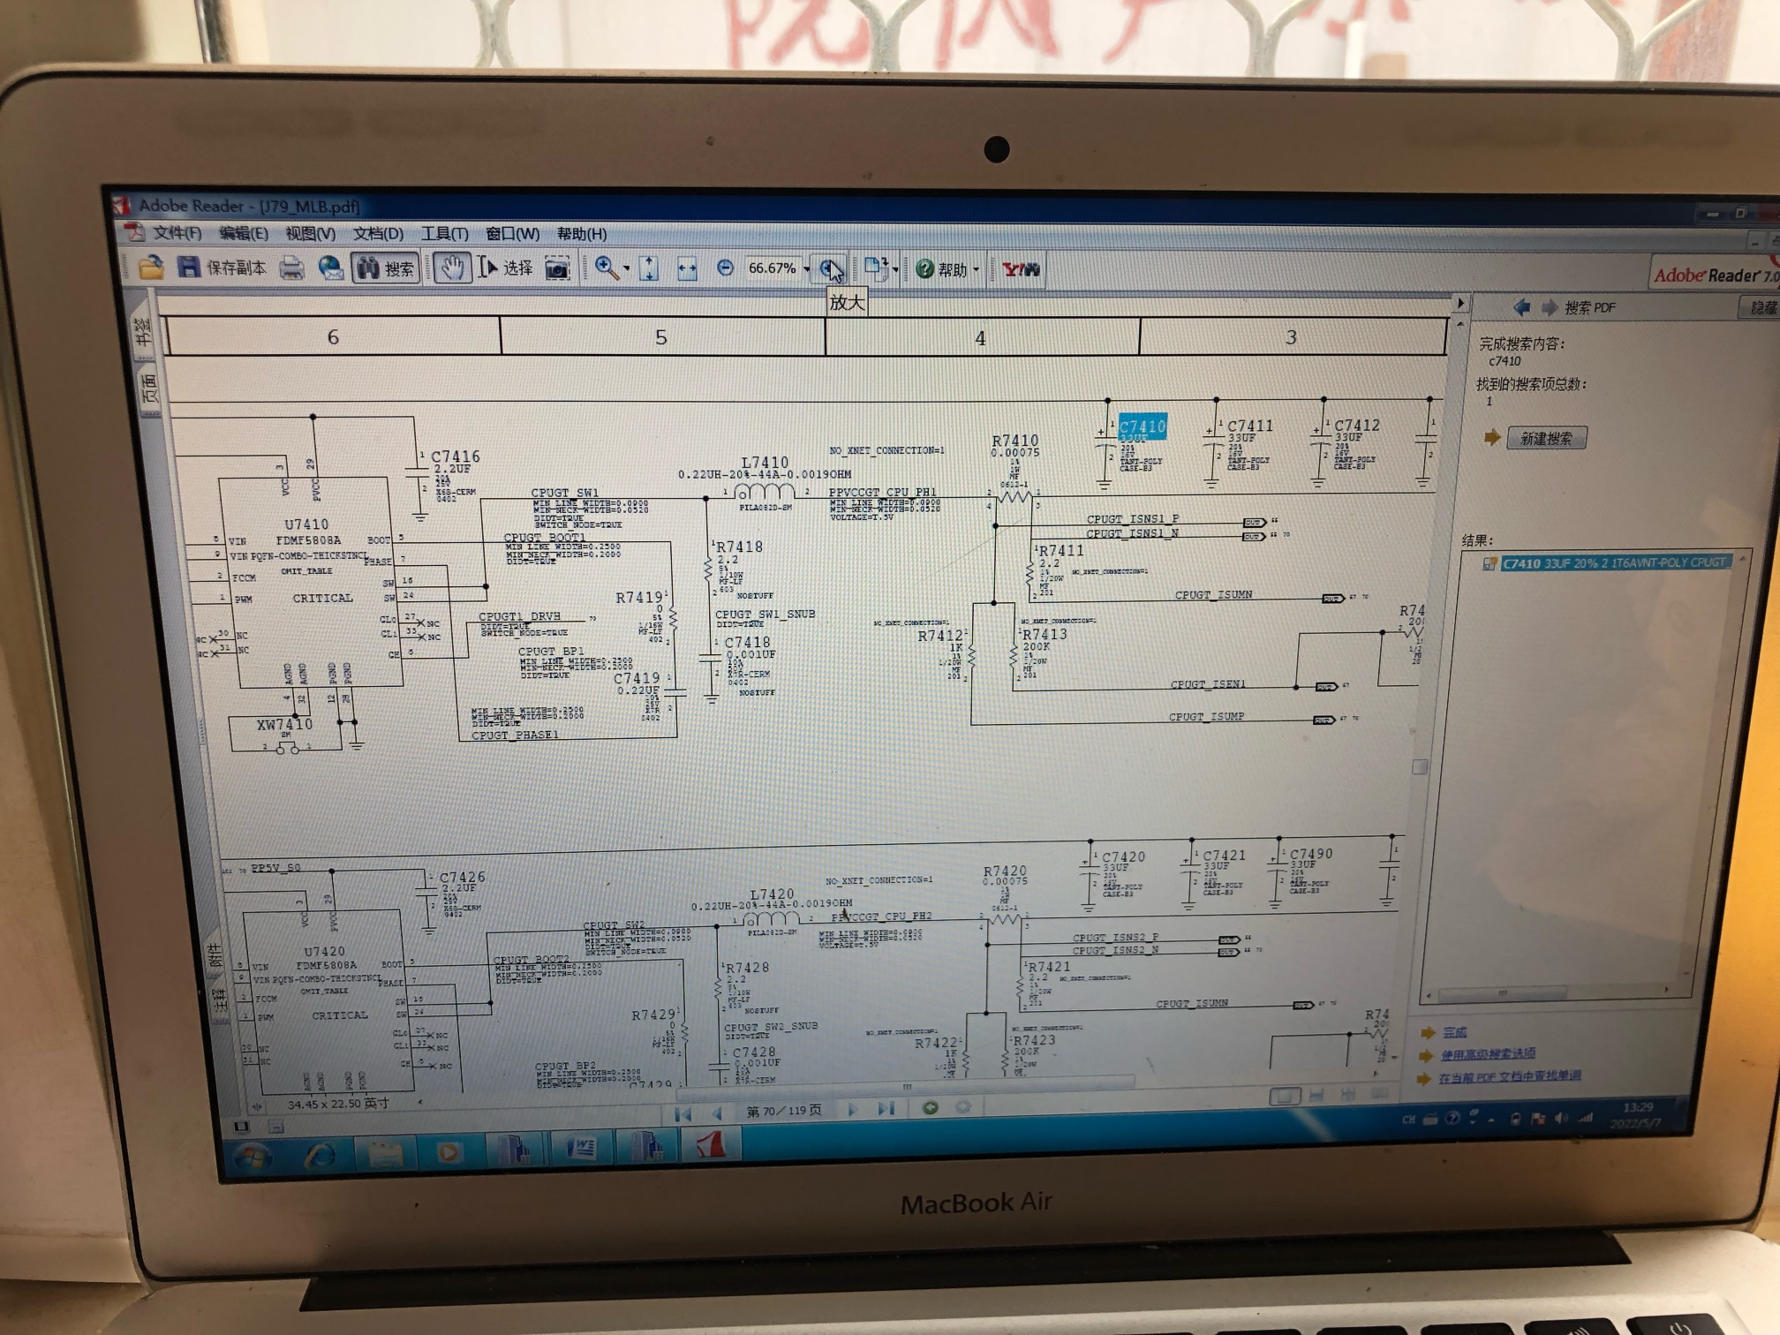Click the 完成 link in search pane

click(x=1454, y=1031)
